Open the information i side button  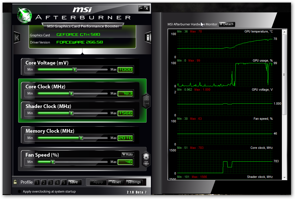(x=148, y=38)
